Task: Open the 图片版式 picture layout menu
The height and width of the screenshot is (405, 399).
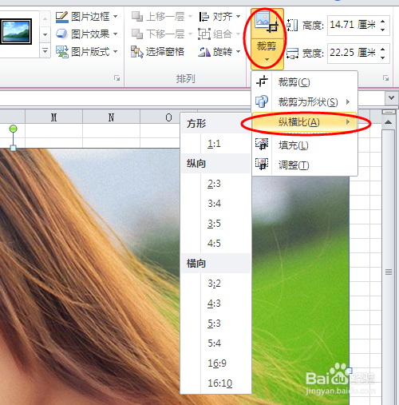Action: coord(86,51)
